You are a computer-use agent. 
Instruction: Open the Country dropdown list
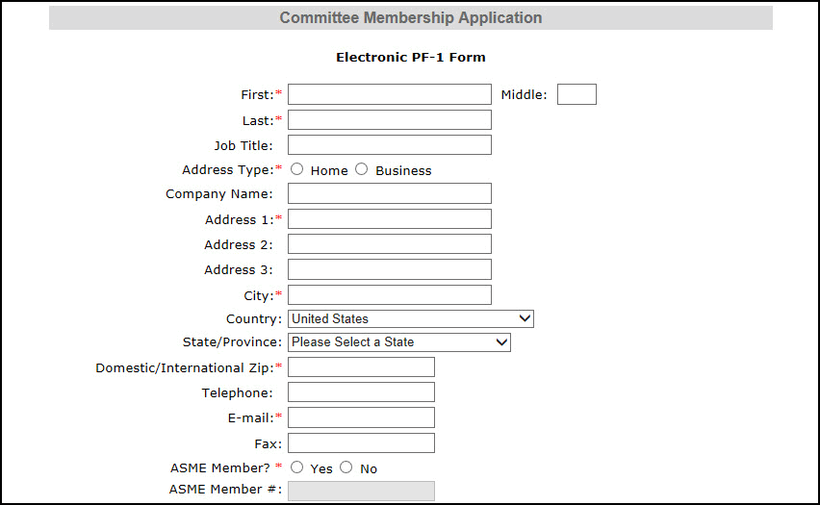(411, 318)
